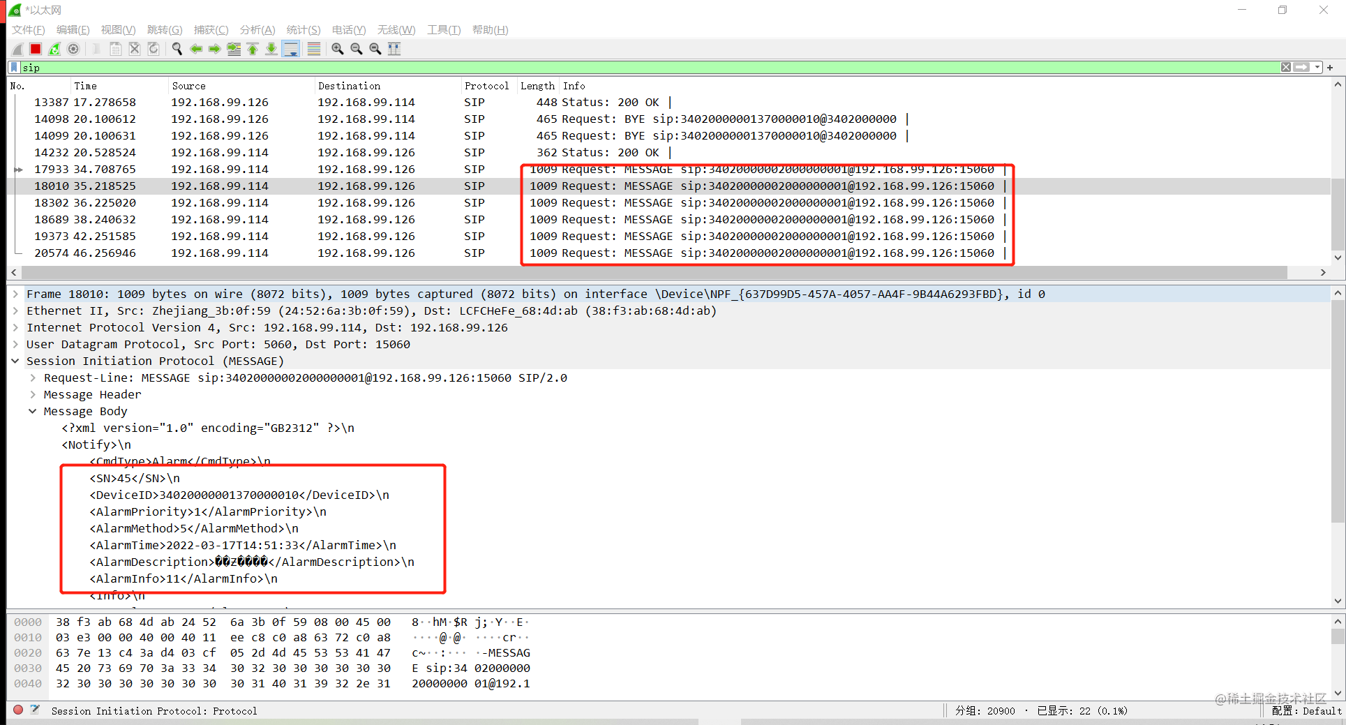Open the 捕获(C) menu
Screen dimensions: 1346x725
211,30
